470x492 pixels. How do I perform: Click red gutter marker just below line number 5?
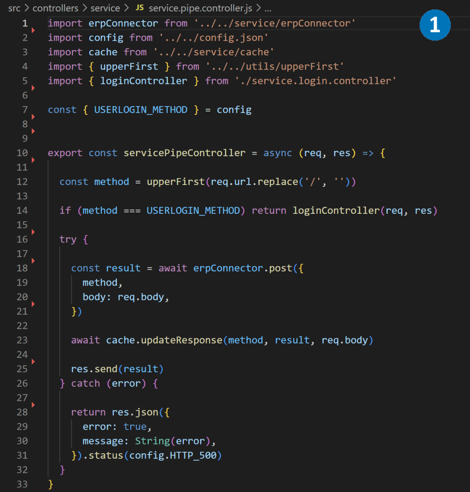click(33, 88)
